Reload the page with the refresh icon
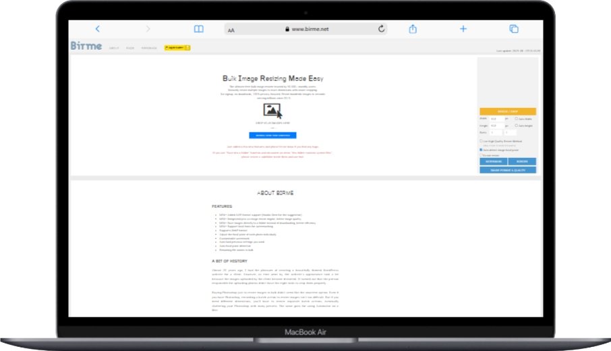This screenshot has height=351, width=611. coord(381,28)
